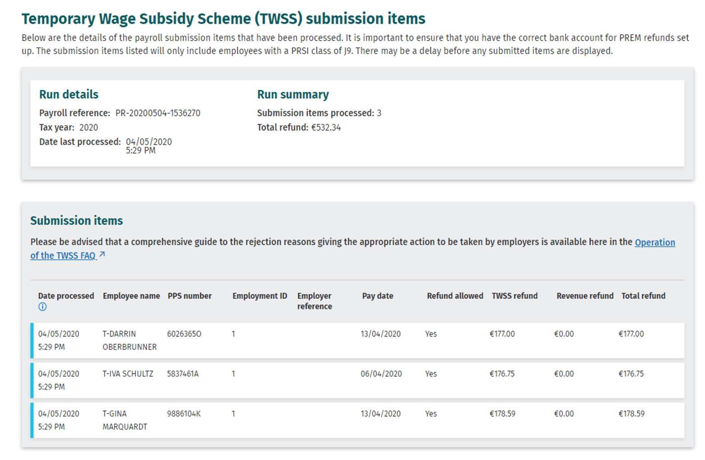Select the Pay date column header
Image resolution: width=705 pixels, height=460 pixels.
378,296
